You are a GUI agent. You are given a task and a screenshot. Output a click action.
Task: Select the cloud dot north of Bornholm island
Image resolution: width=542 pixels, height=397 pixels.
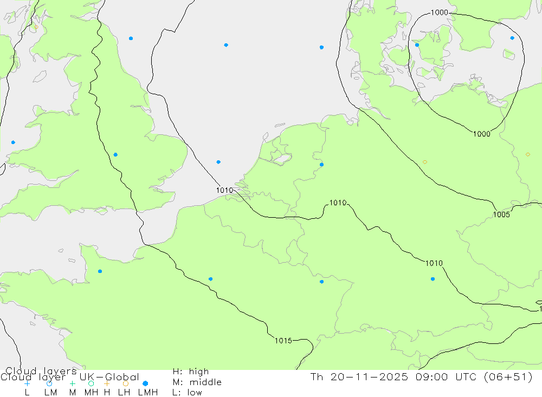point(512,38)
